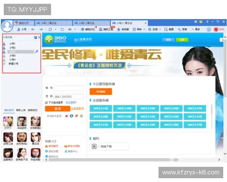
Task: Click the red 93% memory accelerator ball
Action: pyautogui.click(x=216, y=30)
